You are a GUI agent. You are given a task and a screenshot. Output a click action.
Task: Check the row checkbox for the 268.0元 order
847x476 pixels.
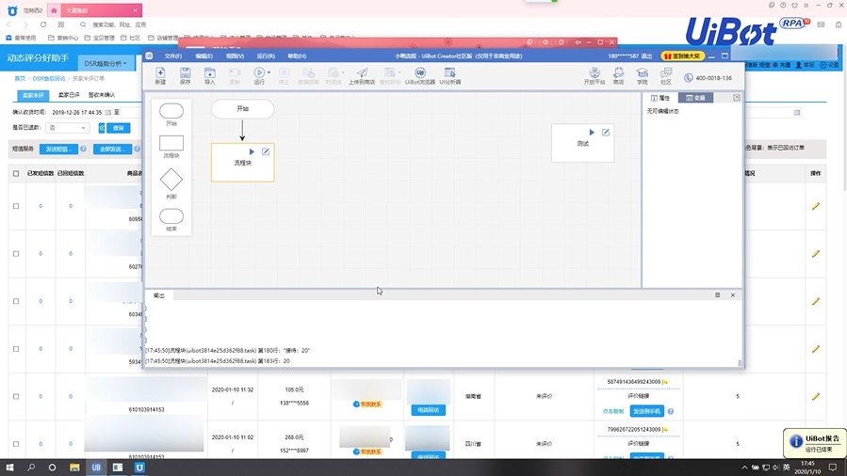point(16,444)
